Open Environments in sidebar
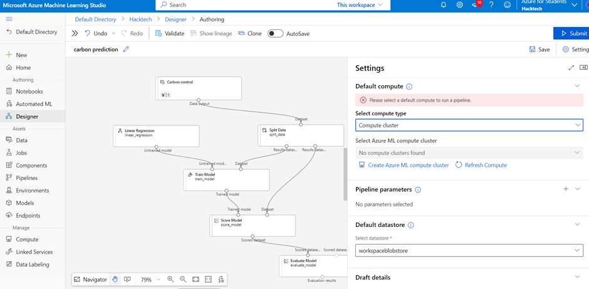The width and height of the screenshot is (589, 289). tap(33, 191)
